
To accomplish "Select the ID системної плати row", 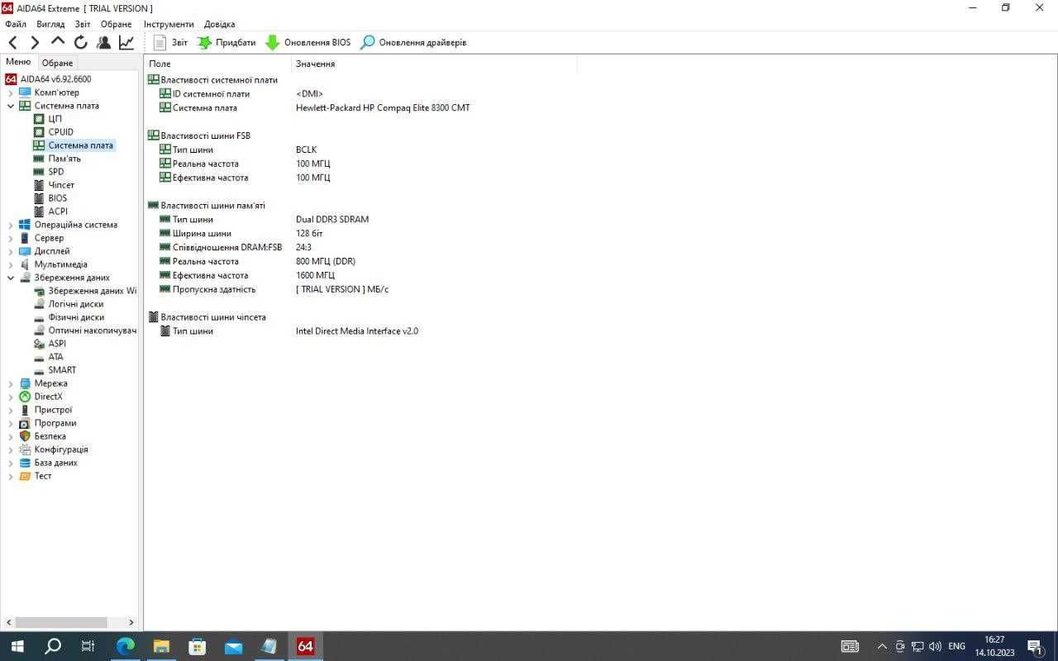I will [x=361, y=94].
